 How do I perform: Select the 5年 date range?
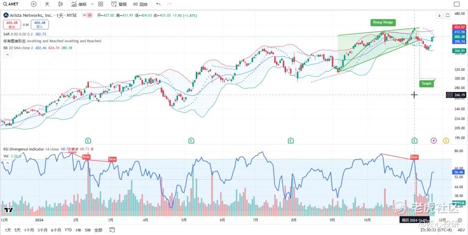click(88, 230)
